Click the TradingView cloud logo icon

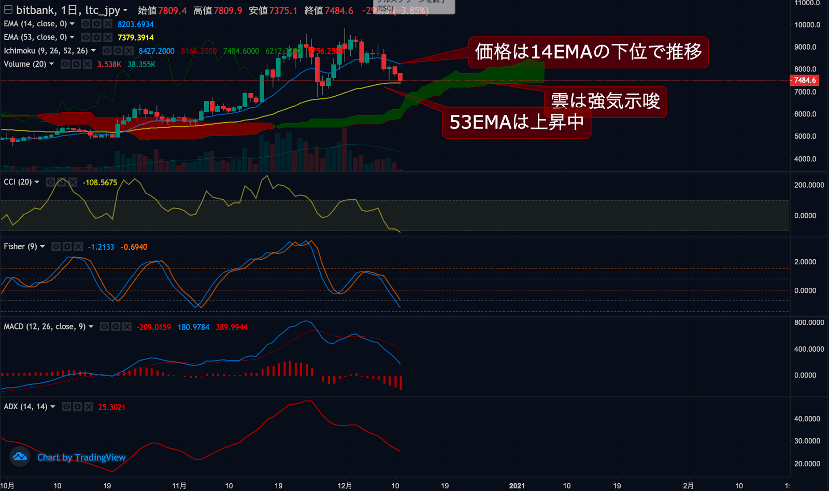[20, 457]
